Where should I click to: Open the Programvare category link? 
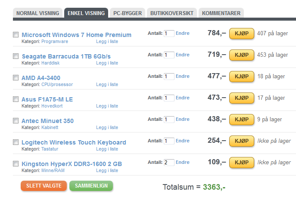coord(55,41)
